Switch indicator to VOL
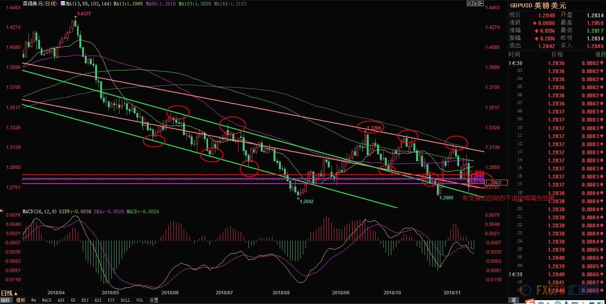This screenshot has height=304, width=606. 139,300
